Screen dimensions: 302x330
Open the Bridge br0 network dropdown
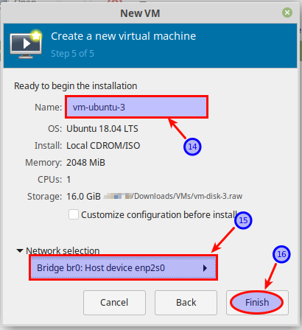(123, 267)
